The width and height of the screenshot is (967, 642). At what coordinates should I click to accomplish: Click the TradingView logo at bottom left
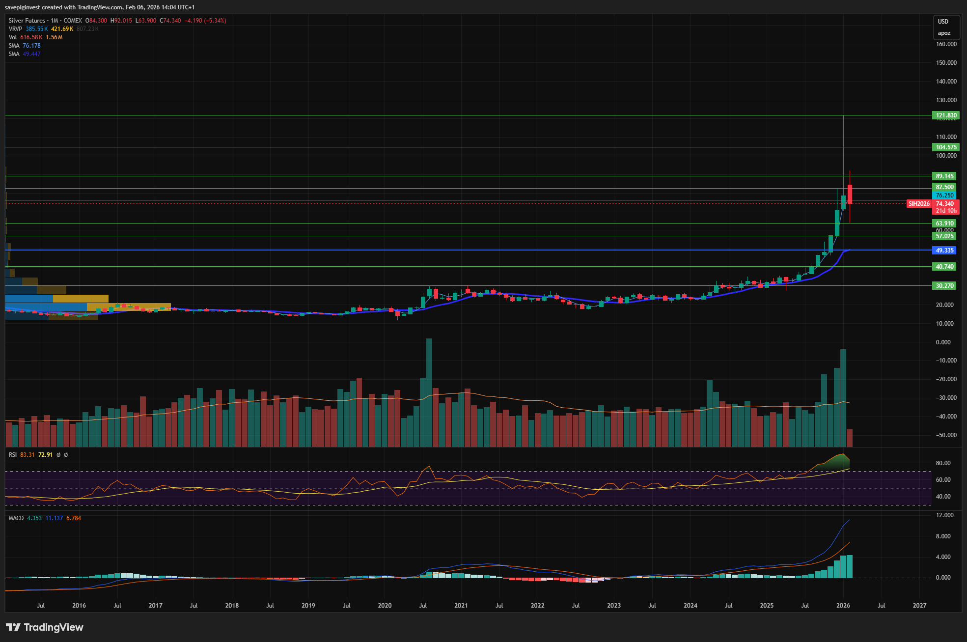[x=45, y=627]
